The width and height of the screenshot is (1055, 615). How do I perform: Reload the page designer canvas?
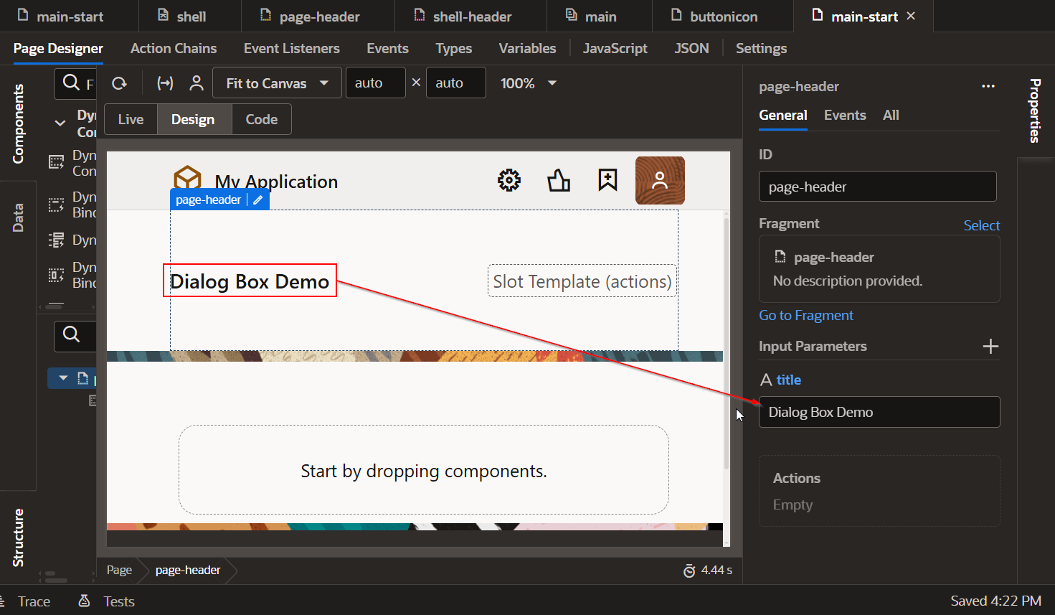120,83
